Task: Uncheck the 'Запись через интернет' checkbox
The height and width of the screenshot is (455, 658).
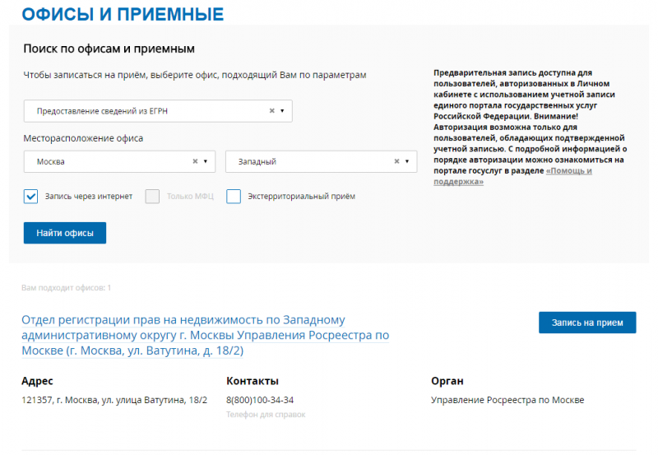Action: (x=30, y=196)
